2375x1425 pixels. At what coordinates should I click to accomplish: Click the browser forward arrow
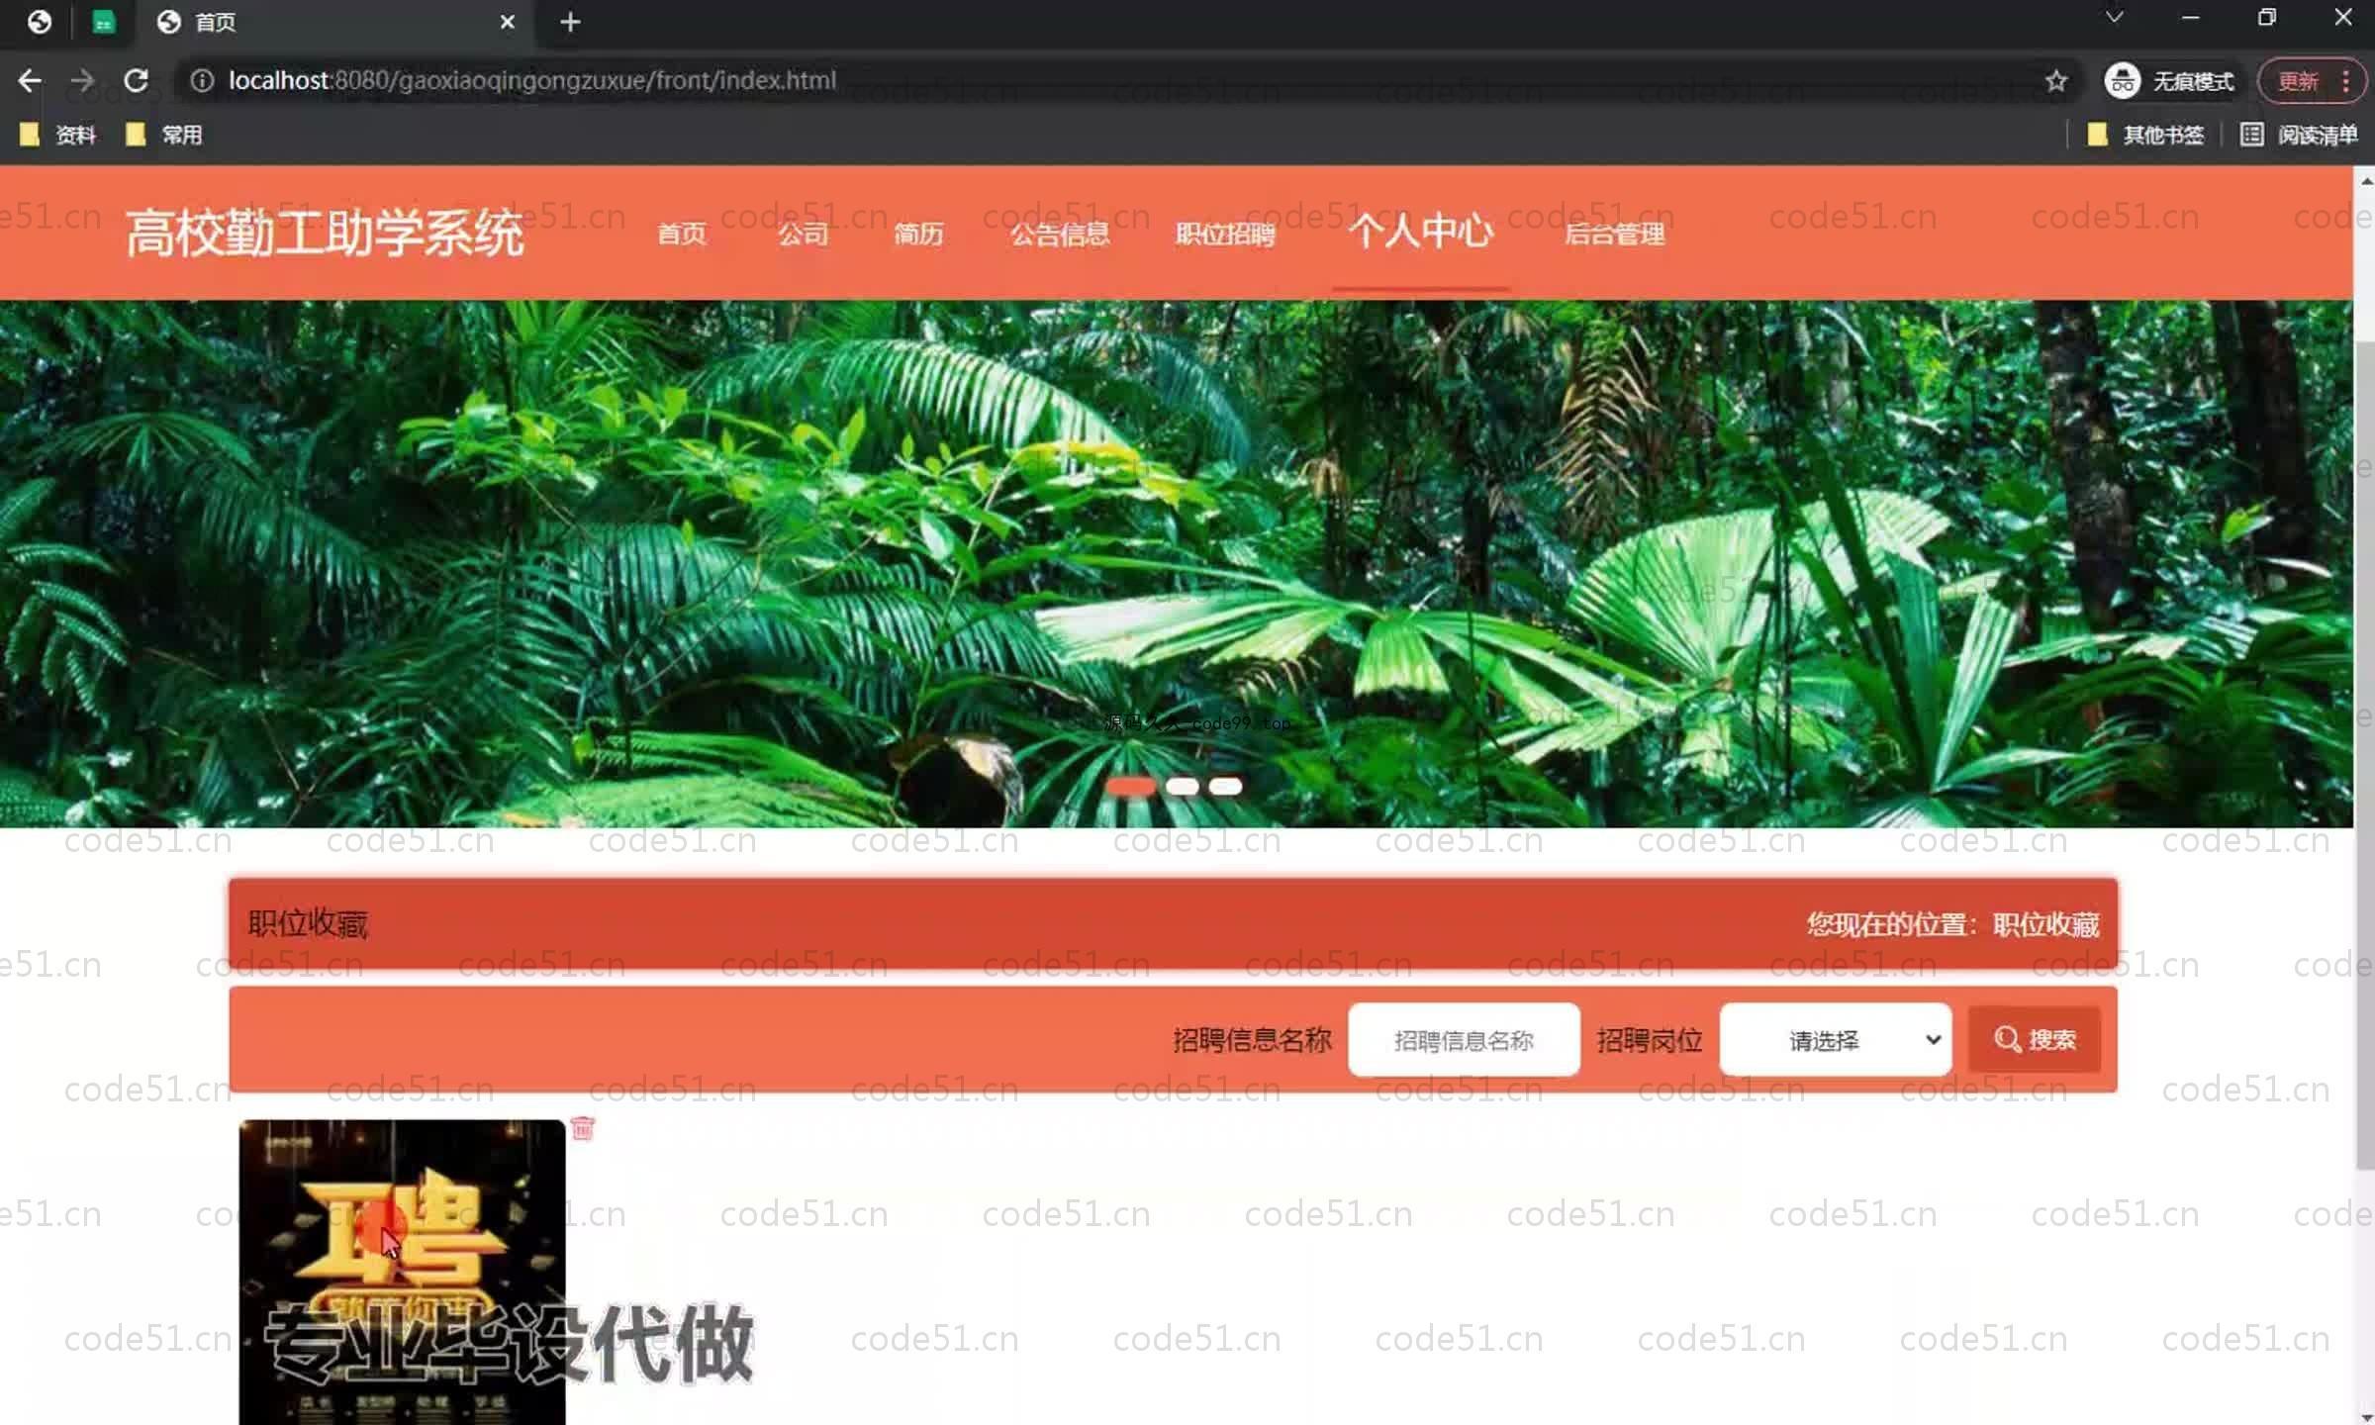tap(83, 80)
